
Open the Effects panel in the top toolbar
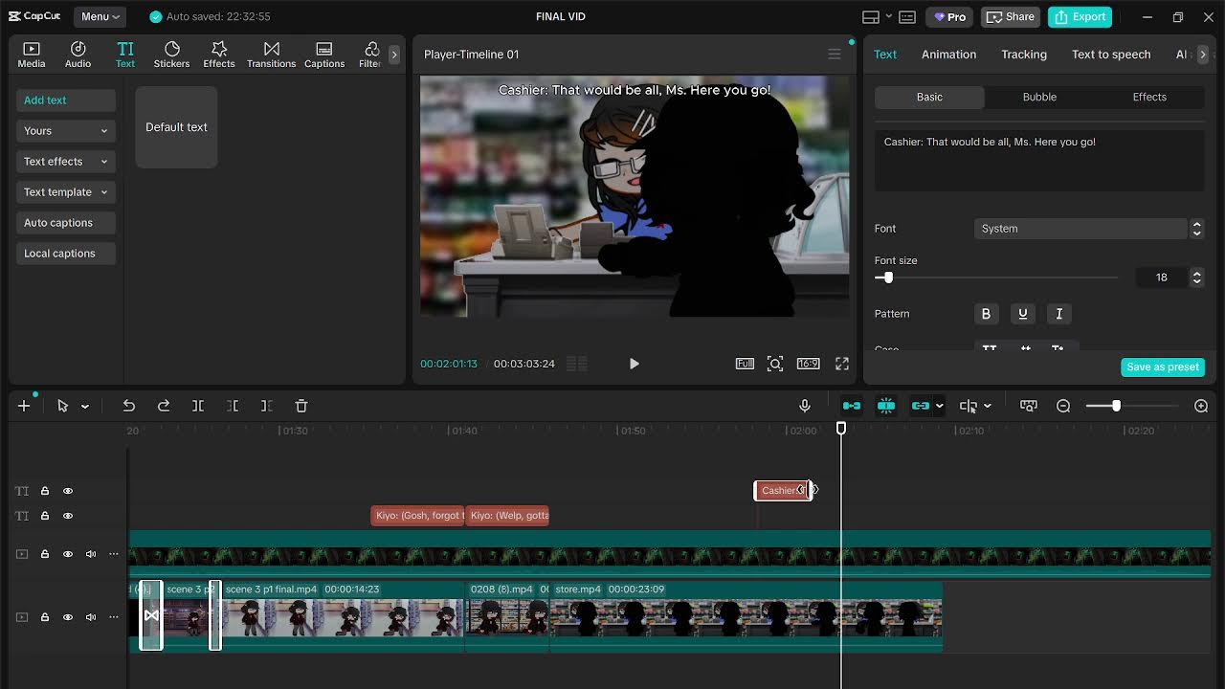tap(219, 55)
